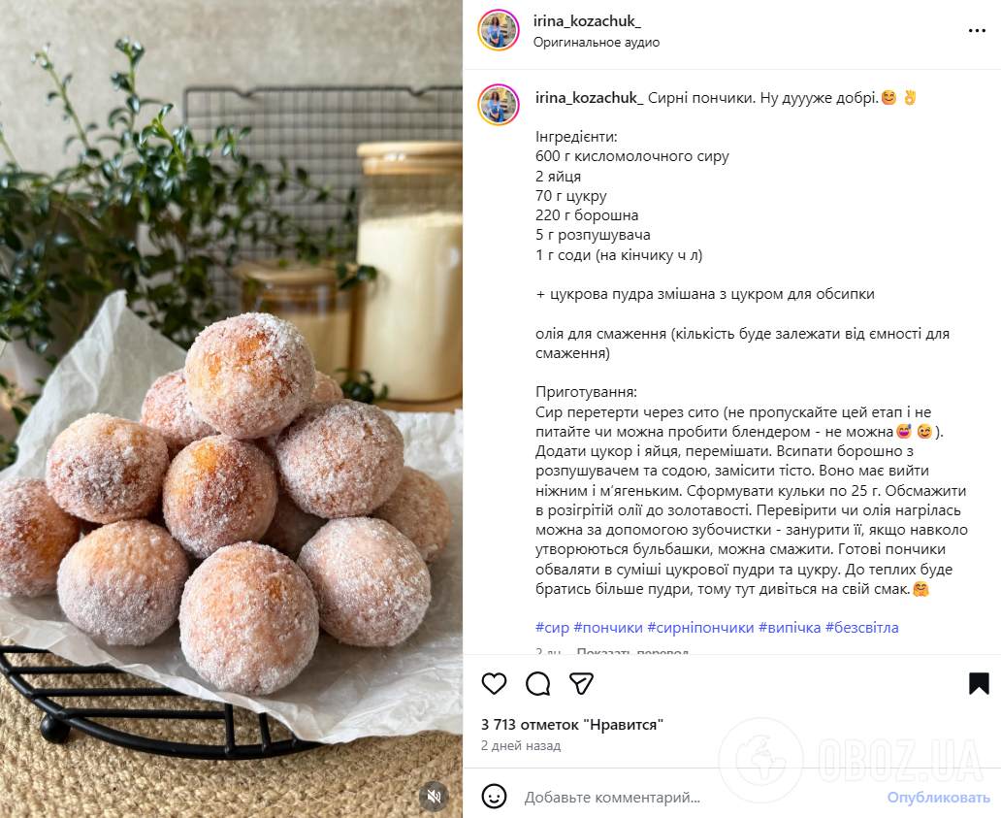This screenshot has width=1001, height=818.
Task: Open the #сир hashtag
Action: click(552, 628)
